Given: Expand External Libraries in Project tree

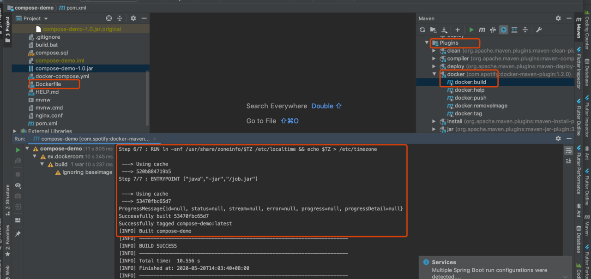Looking at the screenshot, I should tap(16, 131).
